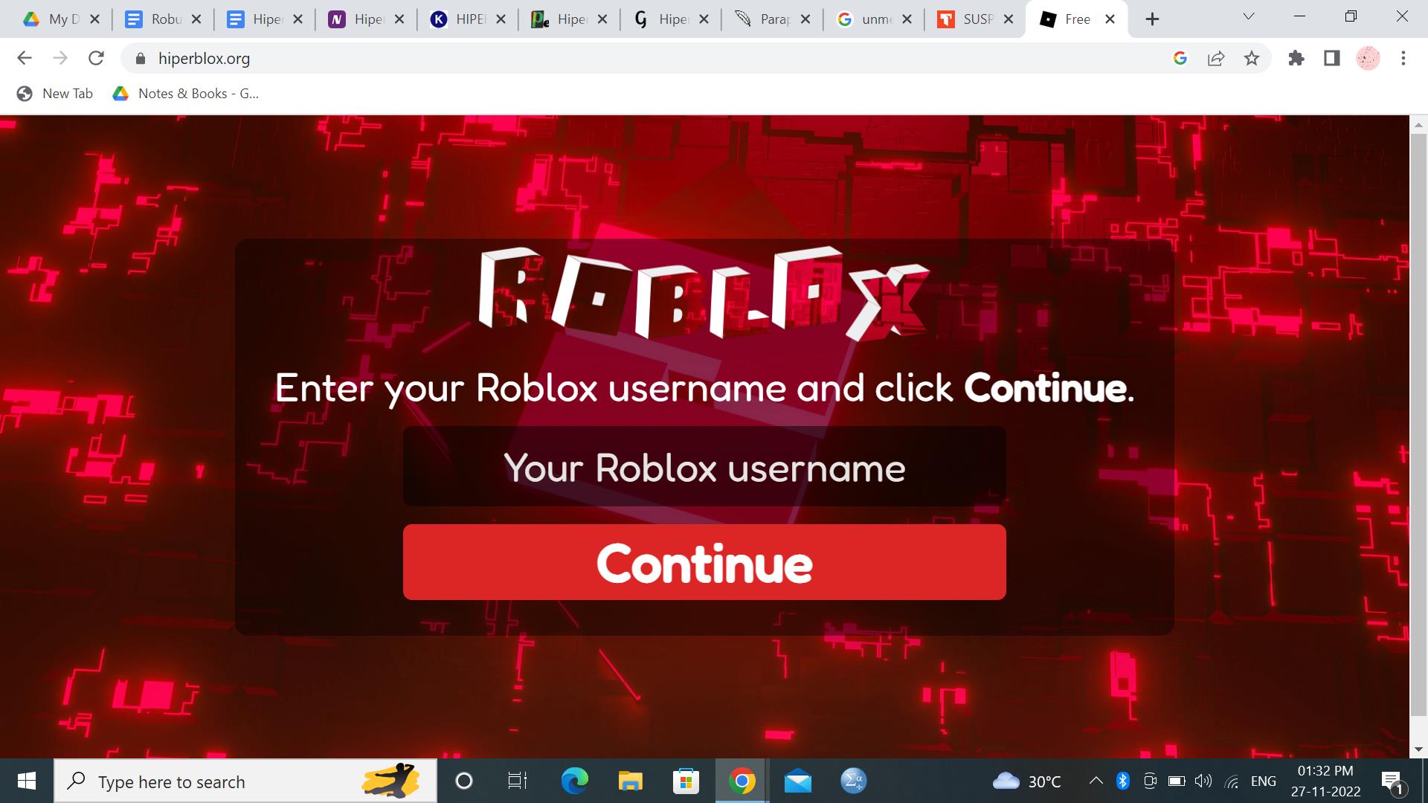
Task: Open Microsoft Edge from the taskbar
Action: (574, 781)
